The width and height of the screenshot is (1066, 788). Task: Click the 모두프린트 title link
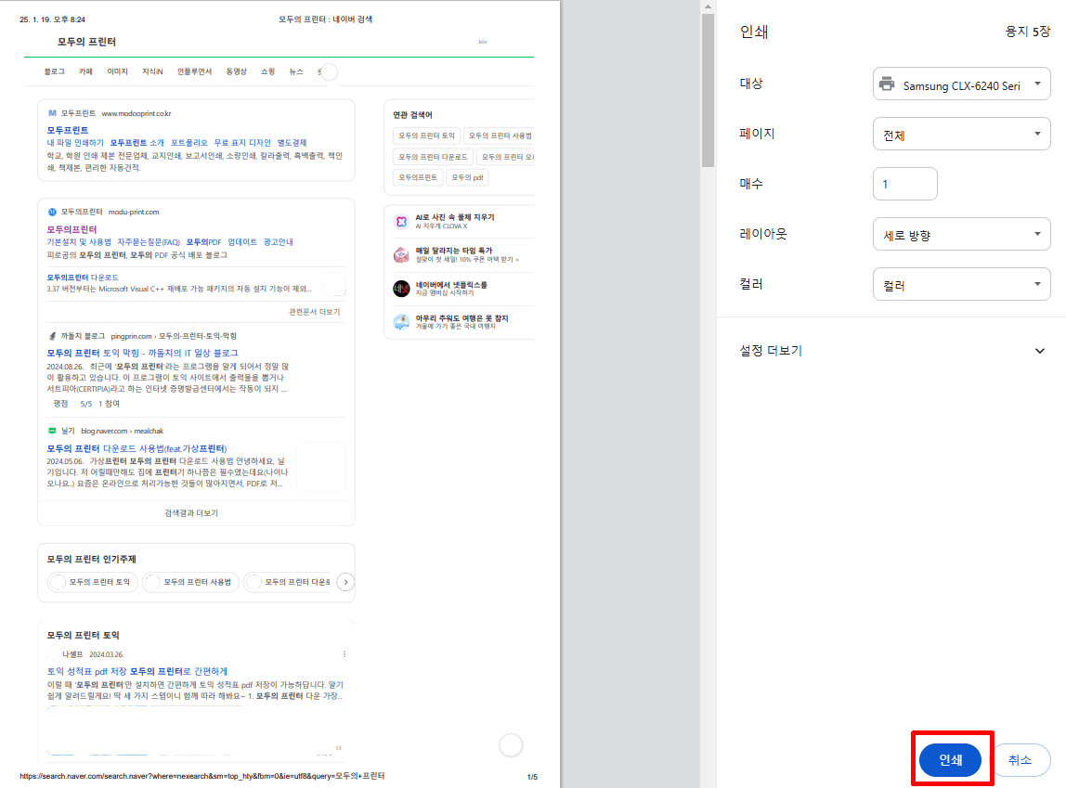pyautogui.click(x=67, y=130)
